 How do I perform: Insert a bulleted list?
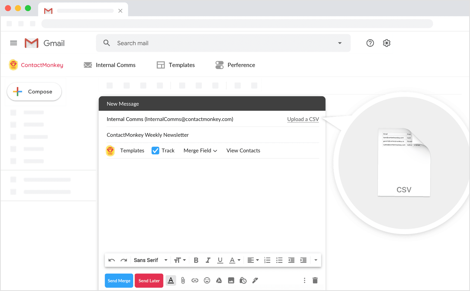(x=279, y=260)
